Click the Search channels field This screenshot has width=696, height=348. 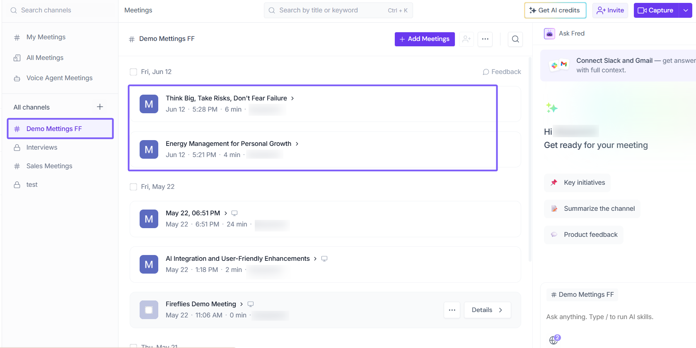click(x=60, y=10)
